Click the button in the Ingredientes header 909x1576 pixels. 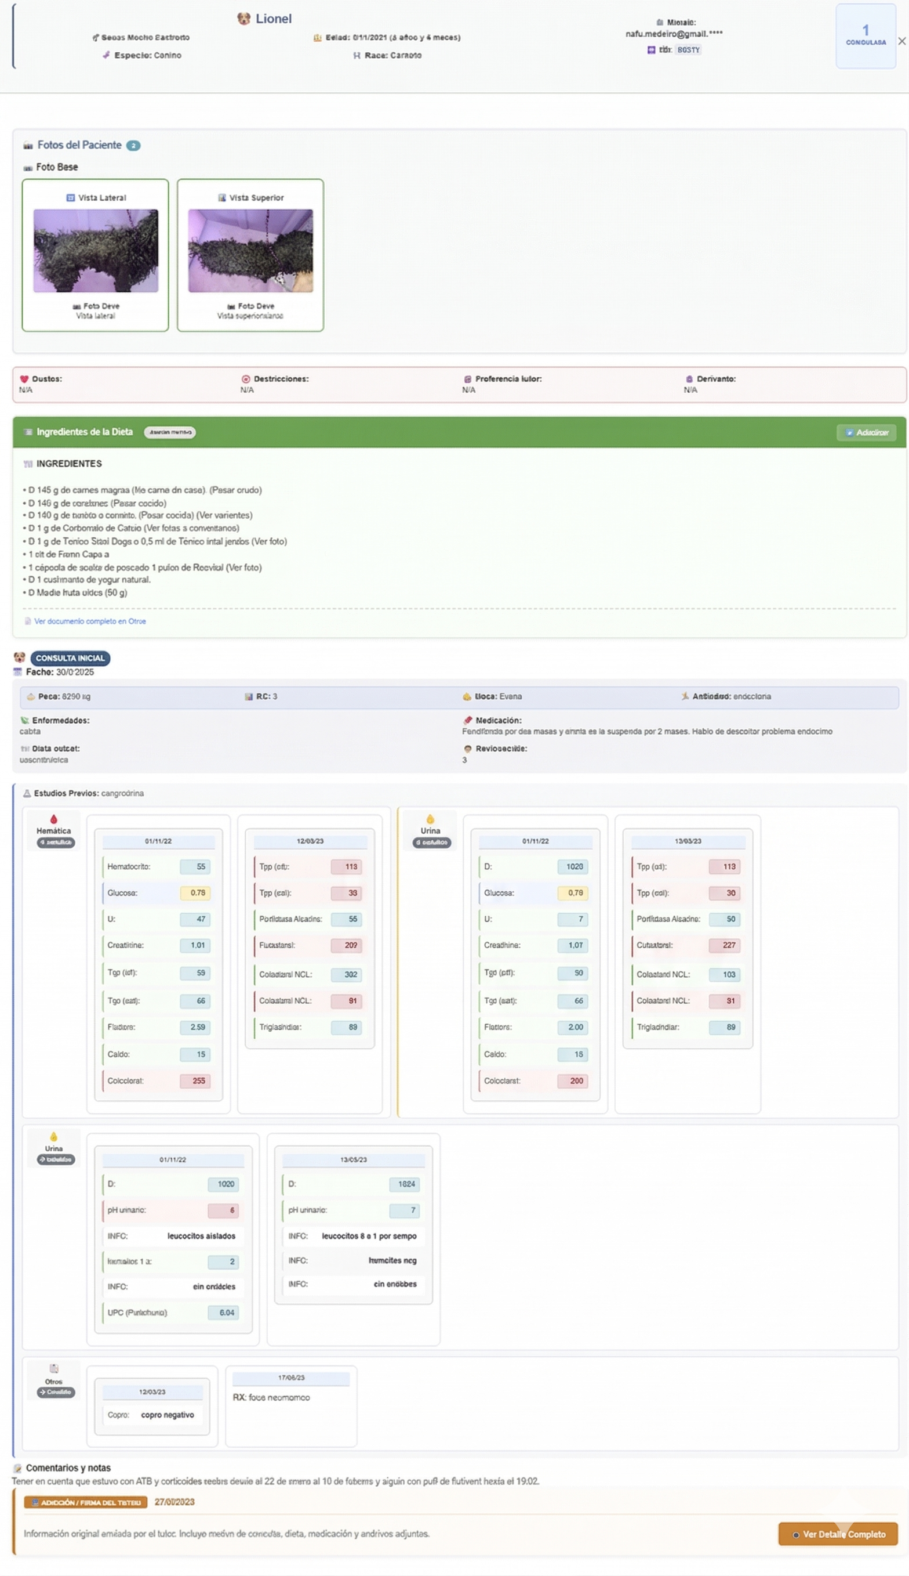point(866,432)
